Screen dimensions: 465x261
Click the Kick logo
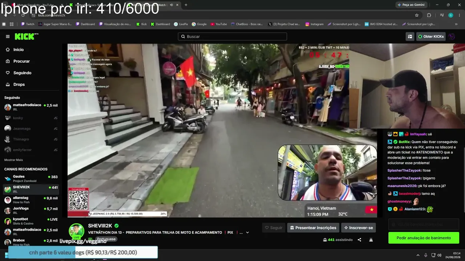(27, 36)
